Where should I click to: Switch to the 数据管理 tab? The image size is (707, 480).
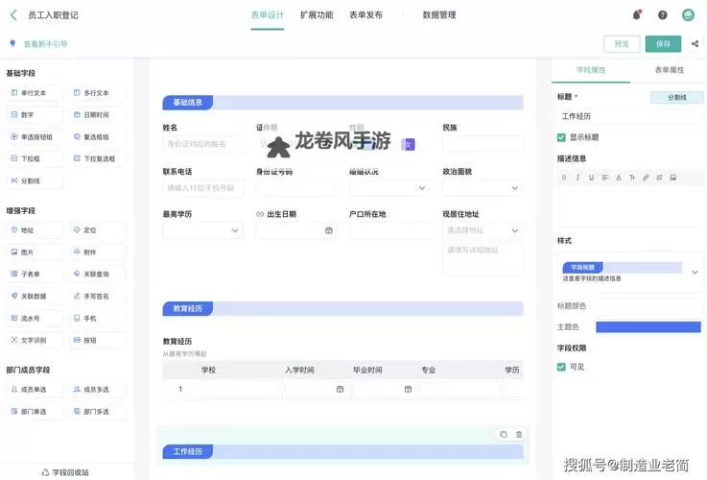pos(439,15)
